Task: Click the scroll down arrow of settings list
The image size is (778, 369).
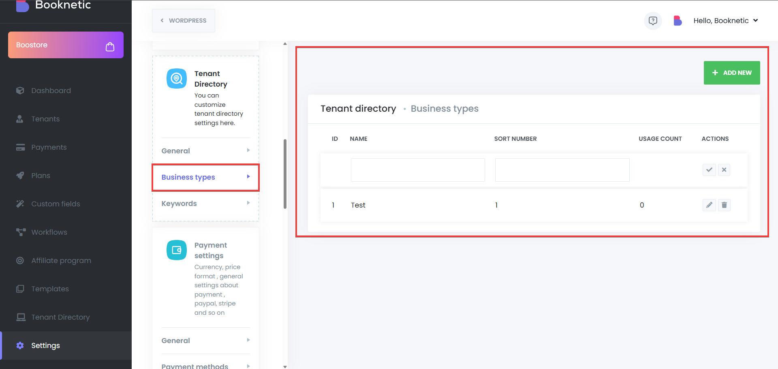Action: pyautogui.click(x=285, y=367)
